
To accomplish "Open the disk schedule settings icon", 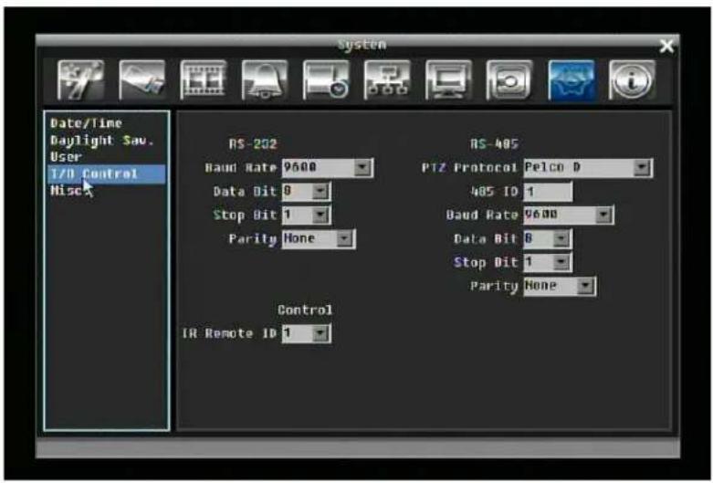I will [326, 80].
